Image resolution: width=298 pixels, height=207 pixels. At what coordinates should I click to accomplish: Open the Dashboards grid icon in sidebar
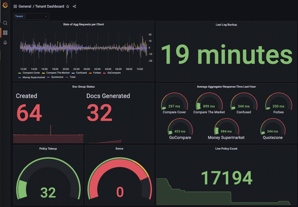[5, 33]
